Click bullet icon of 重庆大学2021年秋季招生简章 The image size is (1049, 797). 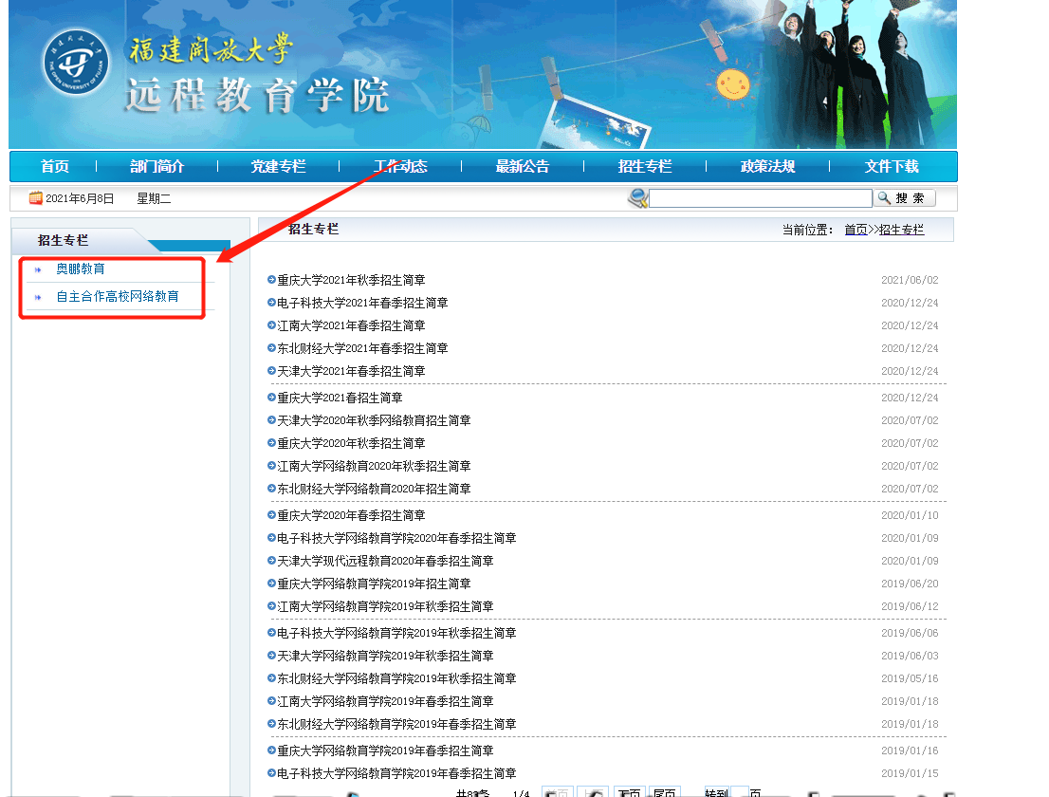[x=271, y=280]
